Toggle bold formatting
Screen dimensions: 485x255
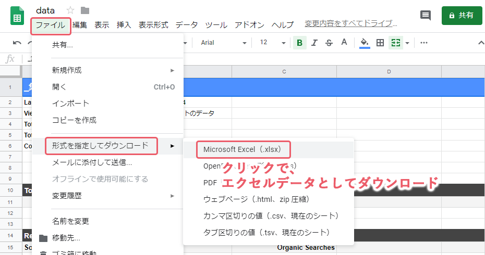click(299, 43)
